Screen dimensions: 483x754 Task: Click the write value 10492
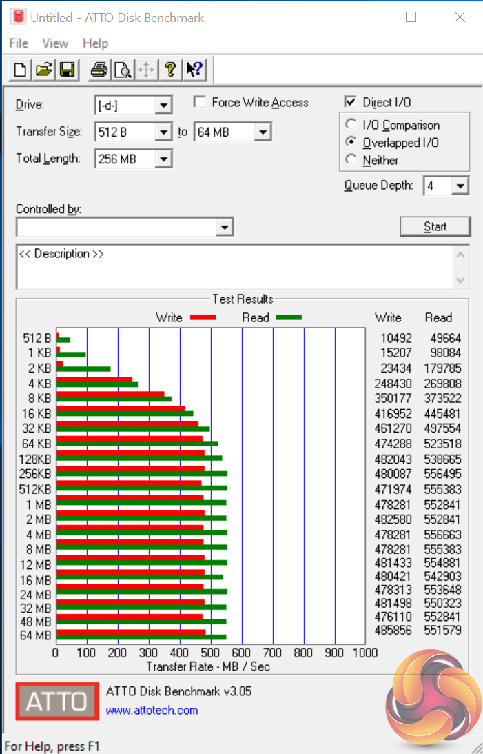(x=396, y=339)
